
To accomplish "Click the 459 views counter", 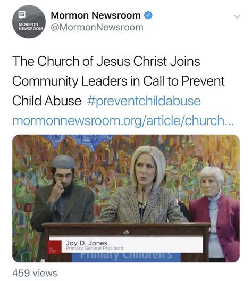I will click(x=35, y=273).
